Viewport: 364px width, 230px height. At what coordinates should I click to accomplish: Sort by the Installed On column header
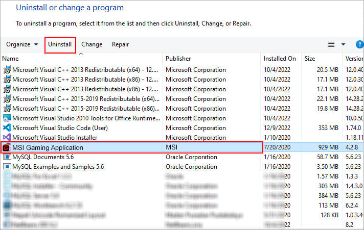coord(280,59)
